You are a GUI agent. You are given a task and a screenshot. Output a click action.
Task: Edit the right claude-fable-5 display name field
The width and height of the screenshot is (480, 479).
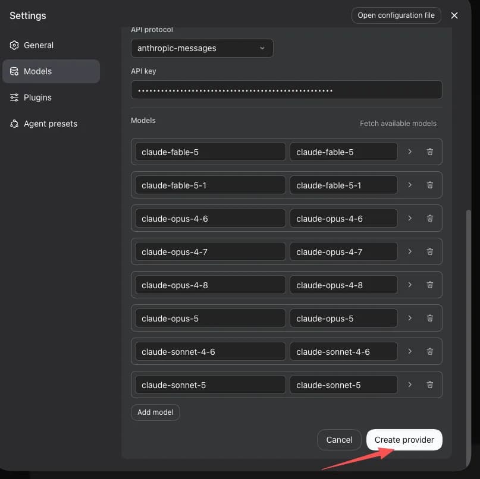click(344, 152)
